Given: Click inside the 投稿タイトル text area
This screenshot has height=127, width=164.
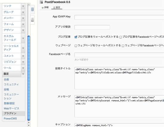Looking at the screenshot, I should [119, 78].
